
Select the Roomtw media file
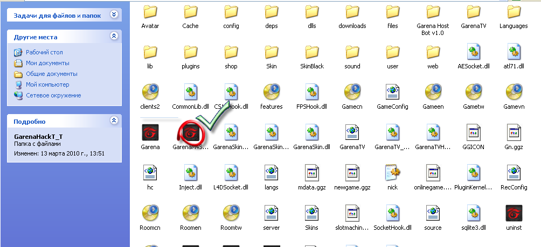[231, 213]
